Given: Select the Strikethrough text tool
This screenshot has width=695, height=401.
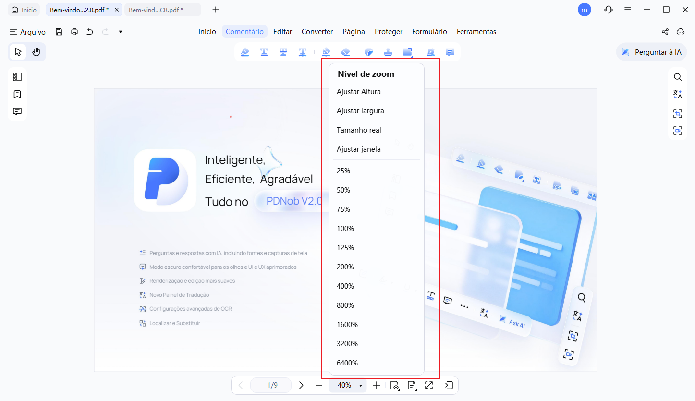Looking at the screenshot, I should click(x=284, y=52).
